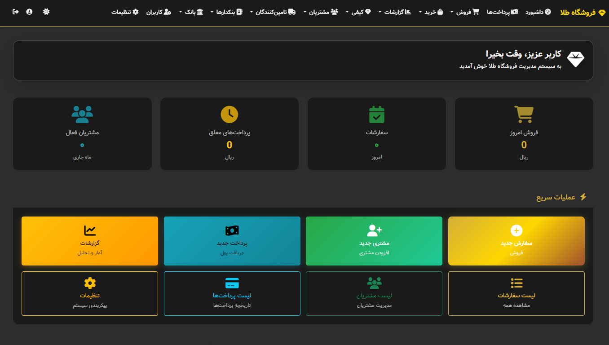
Task: Click the diamond icon in welcome banner
Action: [575, 59]
